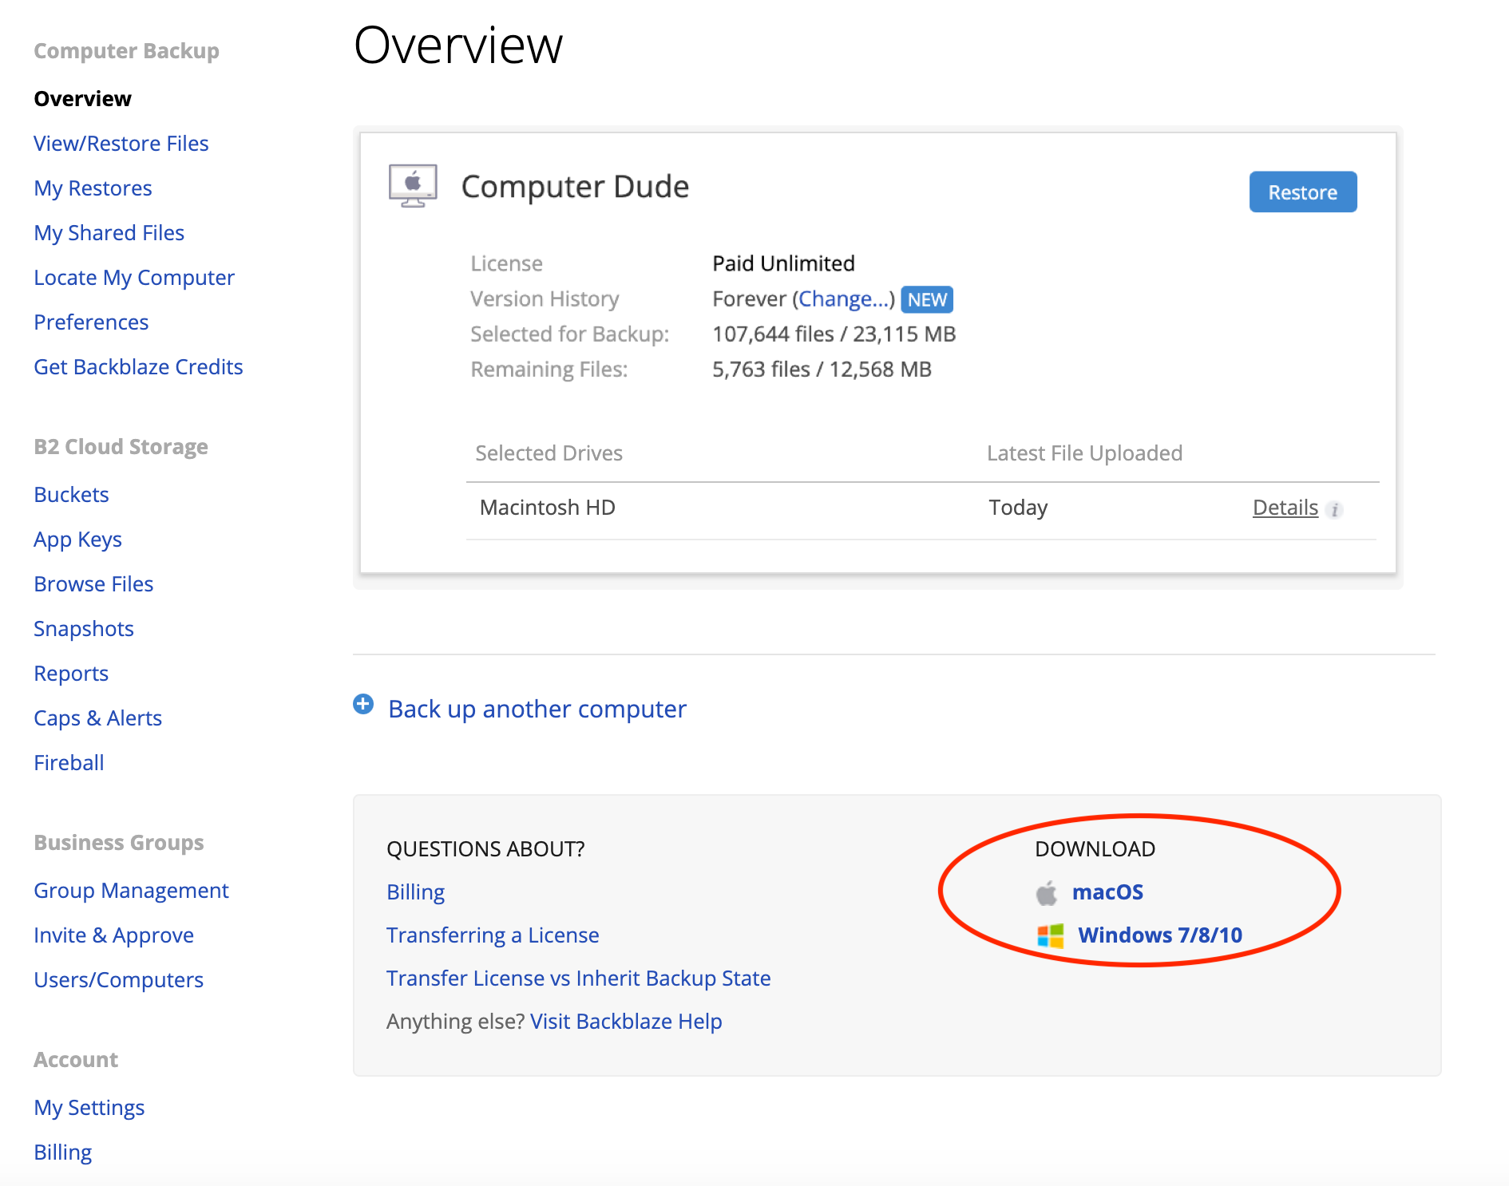
Task: Click the info icon next to Details
Action: pos(1334,509)
